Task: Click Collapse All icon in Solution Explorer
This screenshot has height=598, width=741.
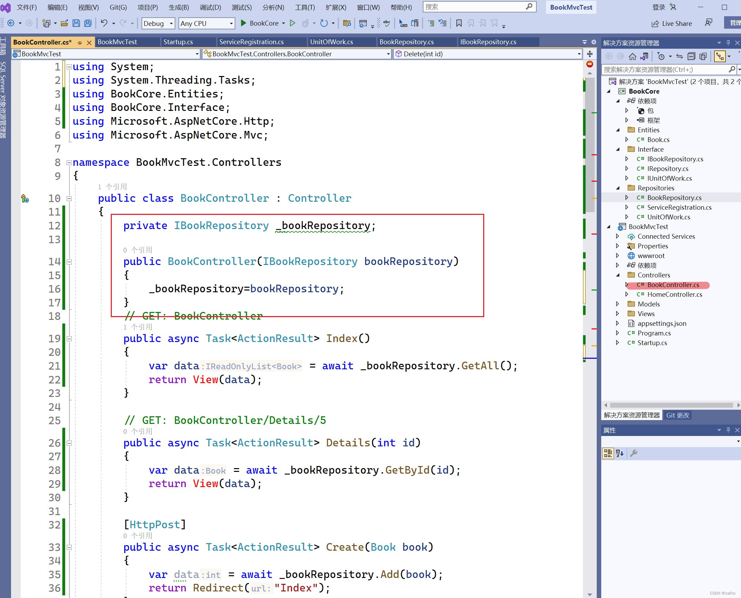Action: click(x=691, y=56)
